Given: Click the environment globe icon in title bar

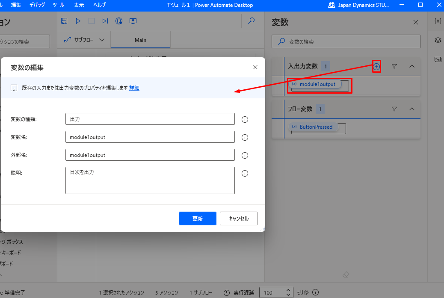Looking at the screenshot, I should click(x=332, y=5).
